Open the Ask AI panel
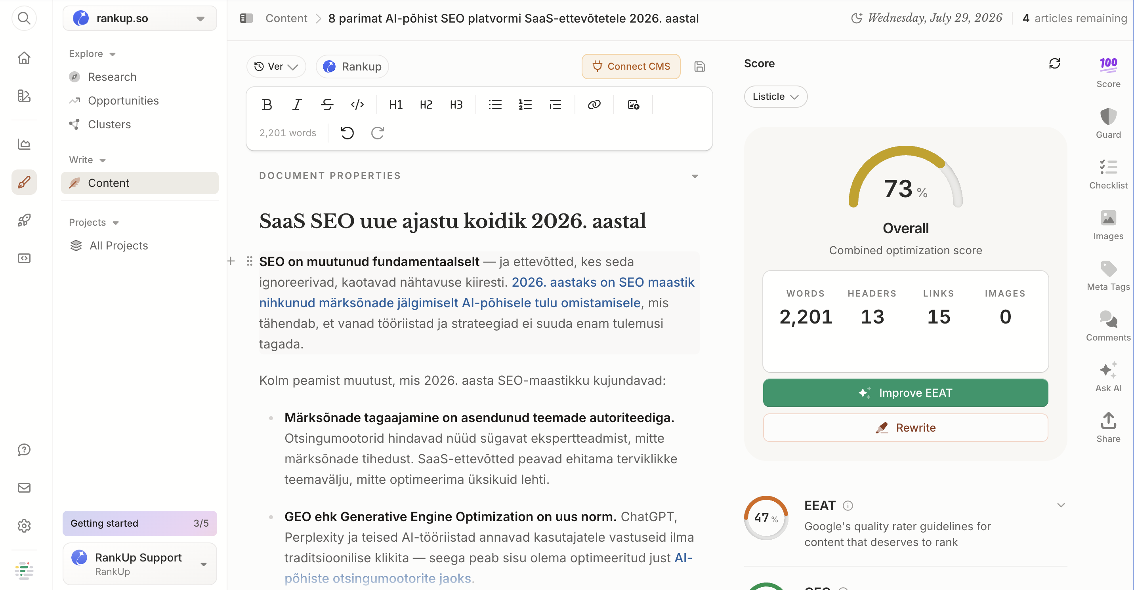The width and height of the screenshot is (1134, 590). [x=1108, y=377]
